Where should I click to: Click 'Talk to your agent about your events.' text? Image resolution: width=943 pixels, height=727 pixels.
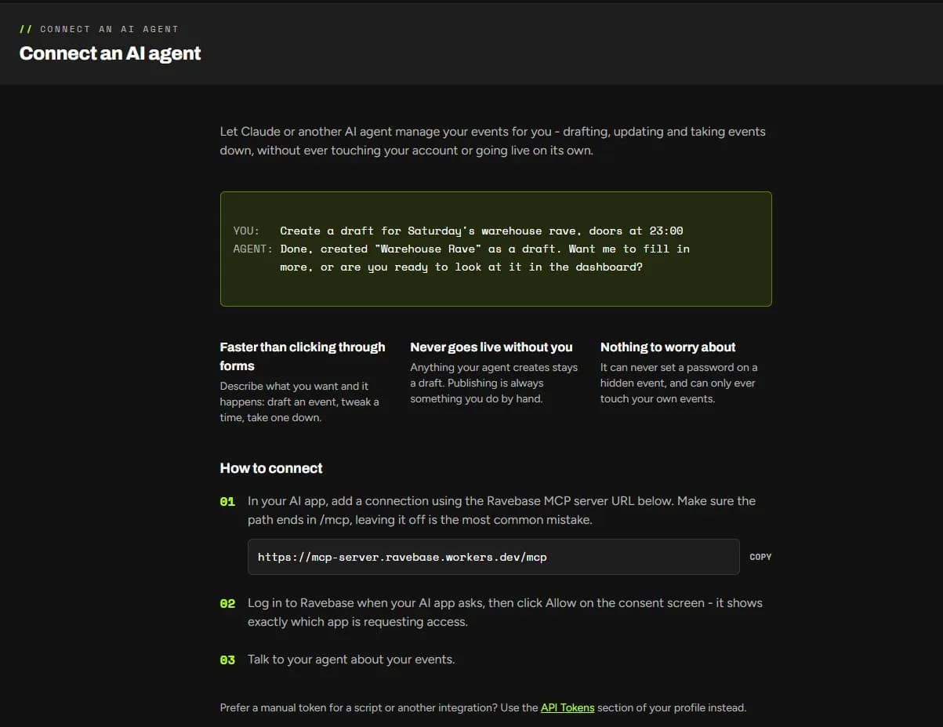(351, 660)
